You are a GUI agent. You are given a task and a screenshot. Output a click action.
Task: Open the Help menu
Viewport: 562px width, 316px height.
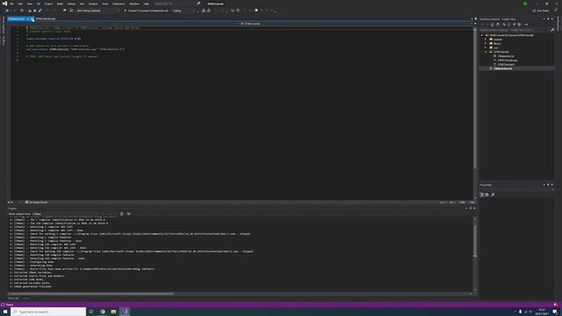coord(147,4)
